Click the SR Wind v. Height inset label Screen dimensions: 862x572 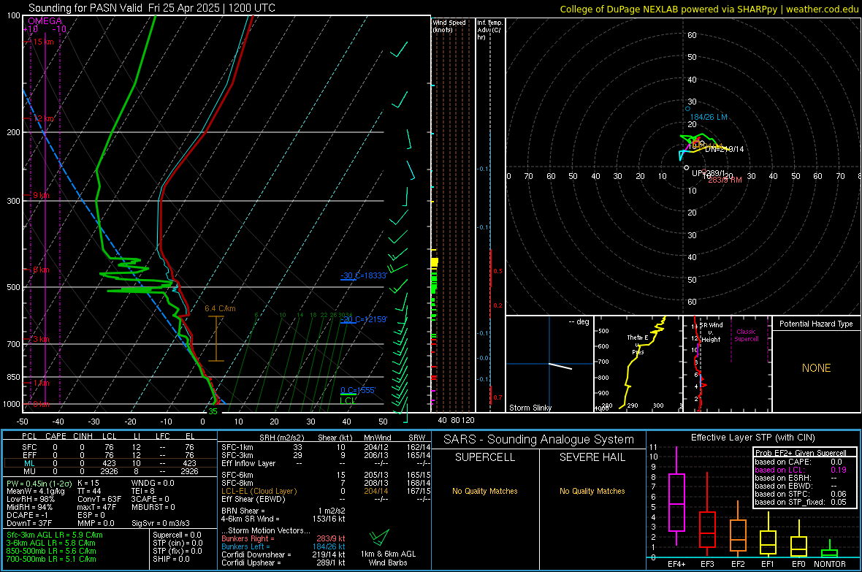click(x=712, y=332)
